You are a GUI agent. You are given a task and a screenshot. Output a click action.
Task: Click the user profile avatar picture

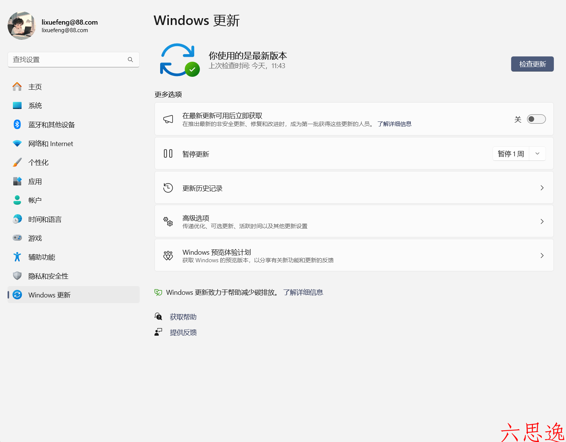point(22,26)
